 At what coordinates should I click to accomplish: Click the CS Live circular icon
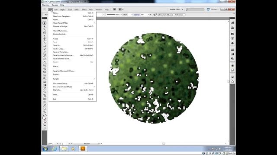[x=208, y=9]
